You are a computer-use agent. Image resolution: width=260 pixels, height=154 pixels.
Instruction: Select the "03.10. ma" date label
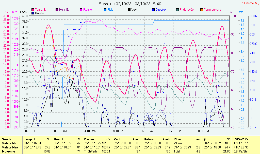pyautogui.click(x=60, y=131)
